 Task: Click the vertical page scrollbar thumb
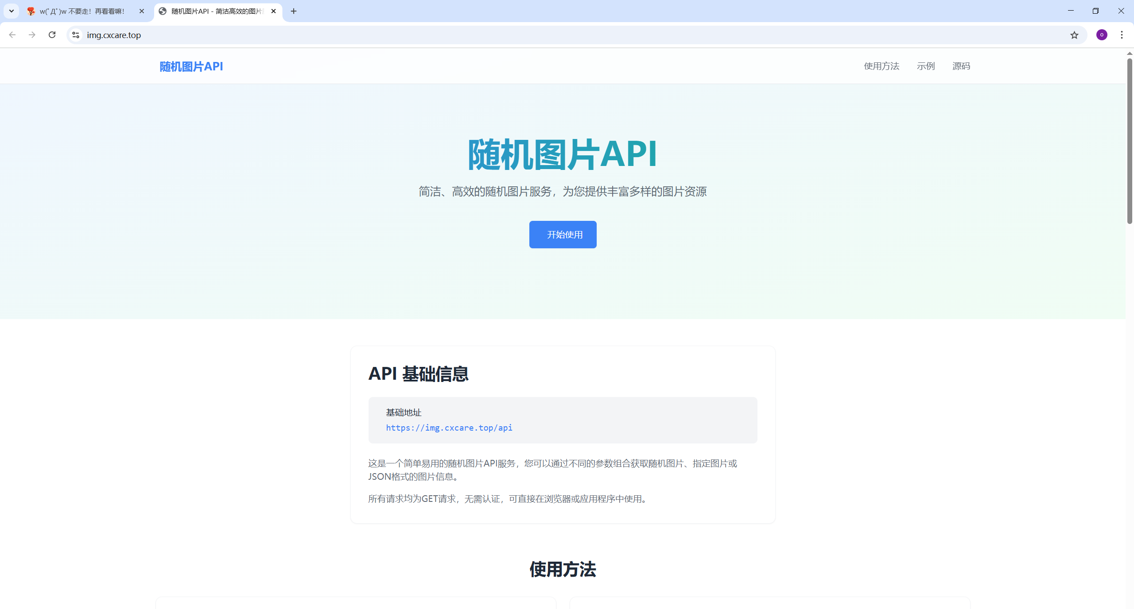[x=1129, y=142]
